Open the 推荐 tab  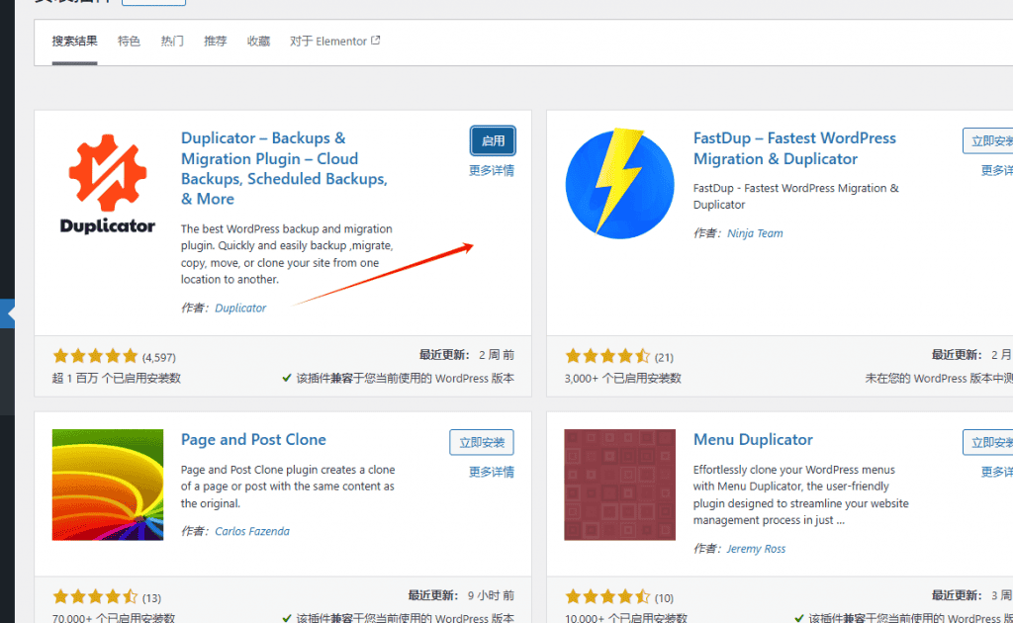point(215,41)
